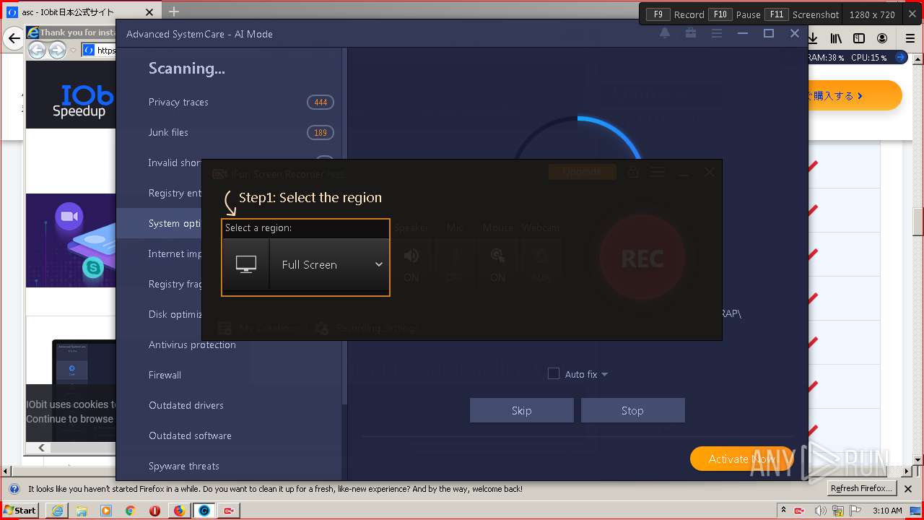Click Internet Explorer back button

pyautogui.click(x=37, y=50)
